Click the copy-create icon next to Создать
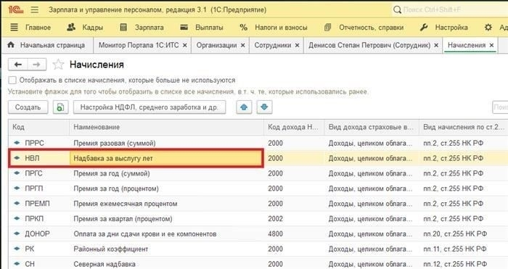This screenshot has height=269, width=508. tap(60, 107)
